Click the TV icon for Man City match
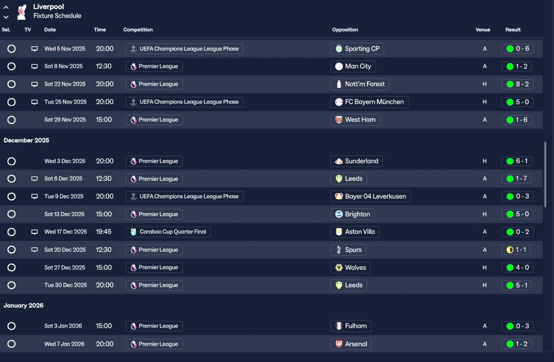554x362 pixels. coord(35,67)
